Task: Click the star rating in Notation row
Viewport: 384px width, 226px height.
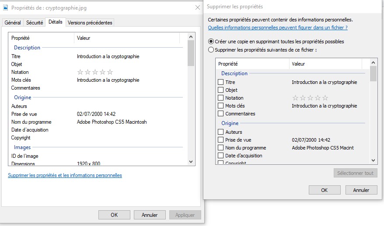Action: [95, 72]
